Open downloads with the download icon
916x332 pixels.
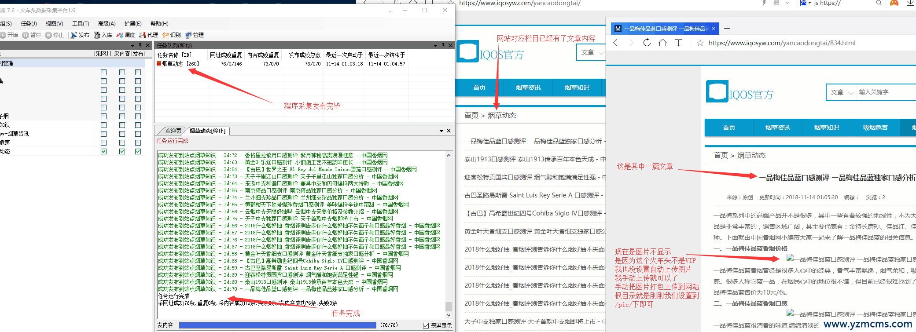910,3
